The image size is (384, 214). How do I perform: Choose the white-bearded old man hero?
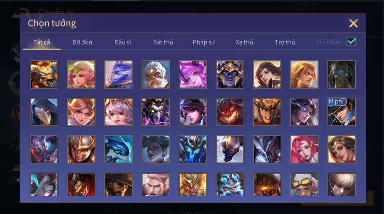(156, 75)
